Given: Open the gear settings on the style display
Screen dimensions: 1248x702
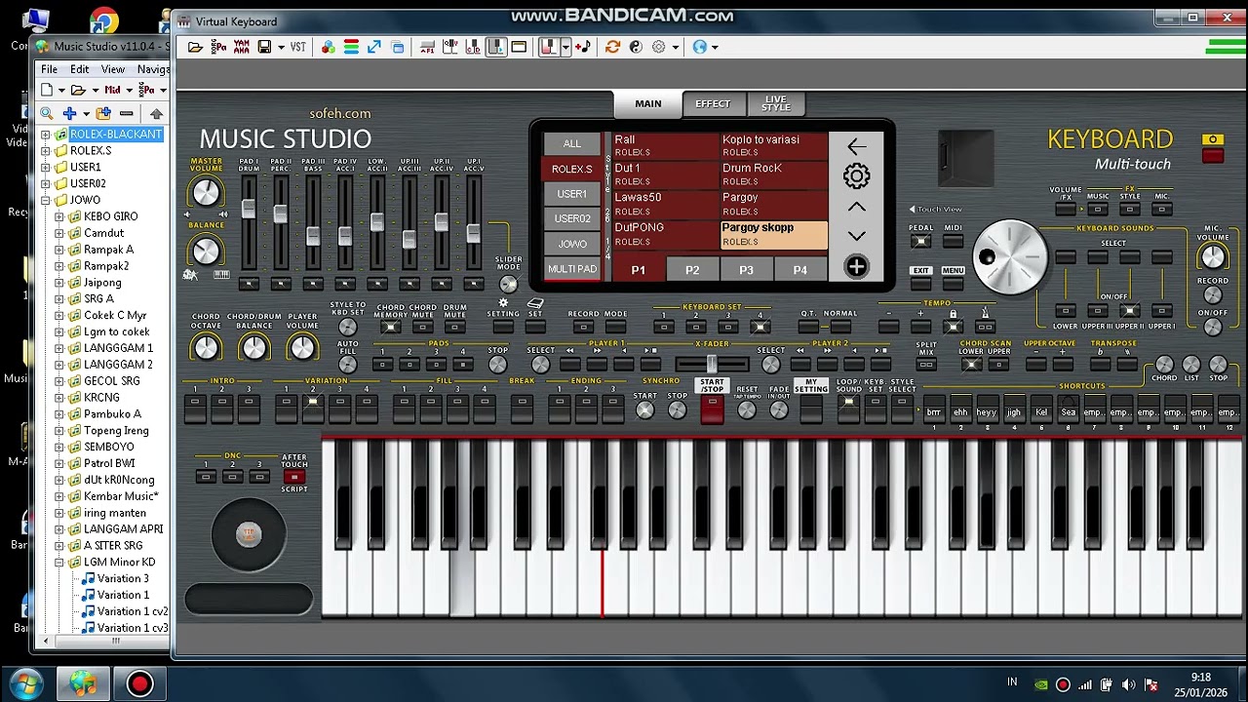Looking at the screenshot, I should point(856,176).
